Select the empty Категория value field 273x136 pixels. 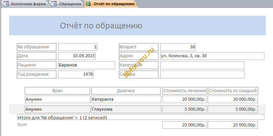coord(202,65)
